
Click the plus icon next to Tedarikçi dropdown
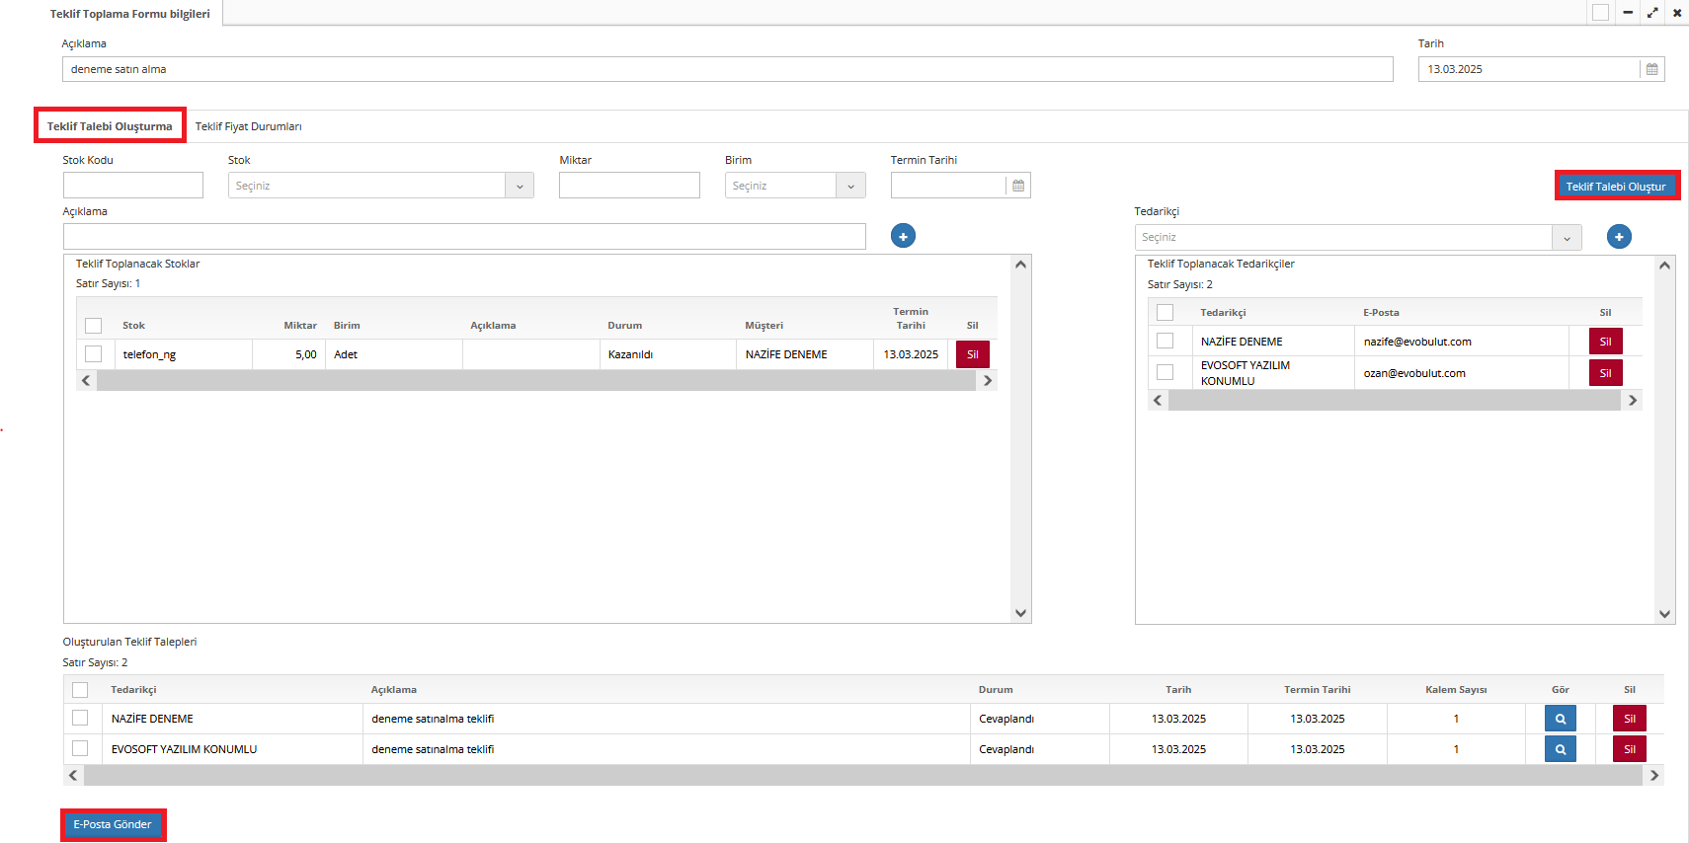click(1619, 237)
